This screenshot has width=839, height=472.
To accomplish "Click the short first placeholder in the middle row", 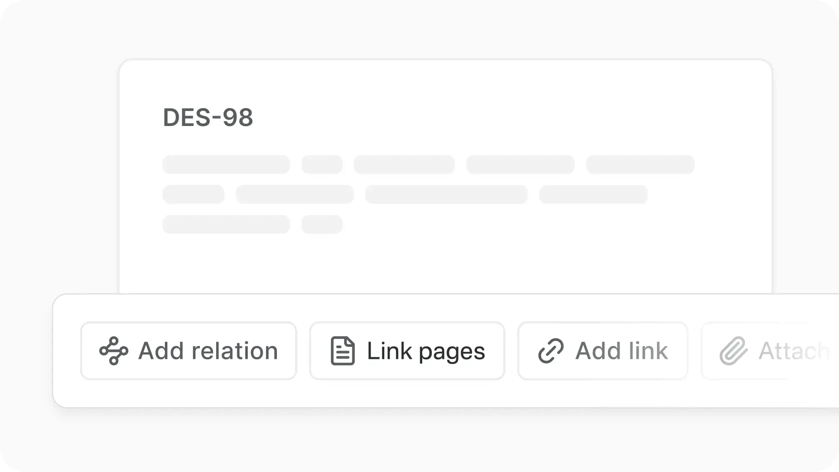I will pyautogui.click(x=193, y=195).
